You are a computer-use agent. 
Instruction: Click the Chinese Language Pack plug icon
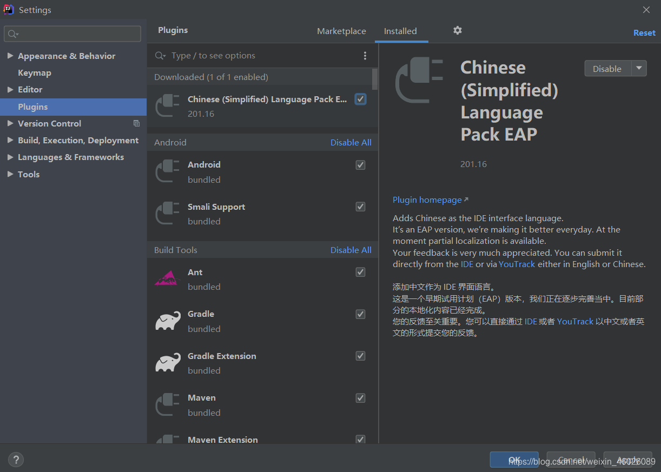[x=167, y=105]
